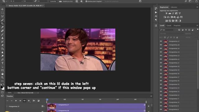Image resolution: width=199 pixels, height=112 pixels.
Task: Click the Cancella button
Action: [53, 1]
